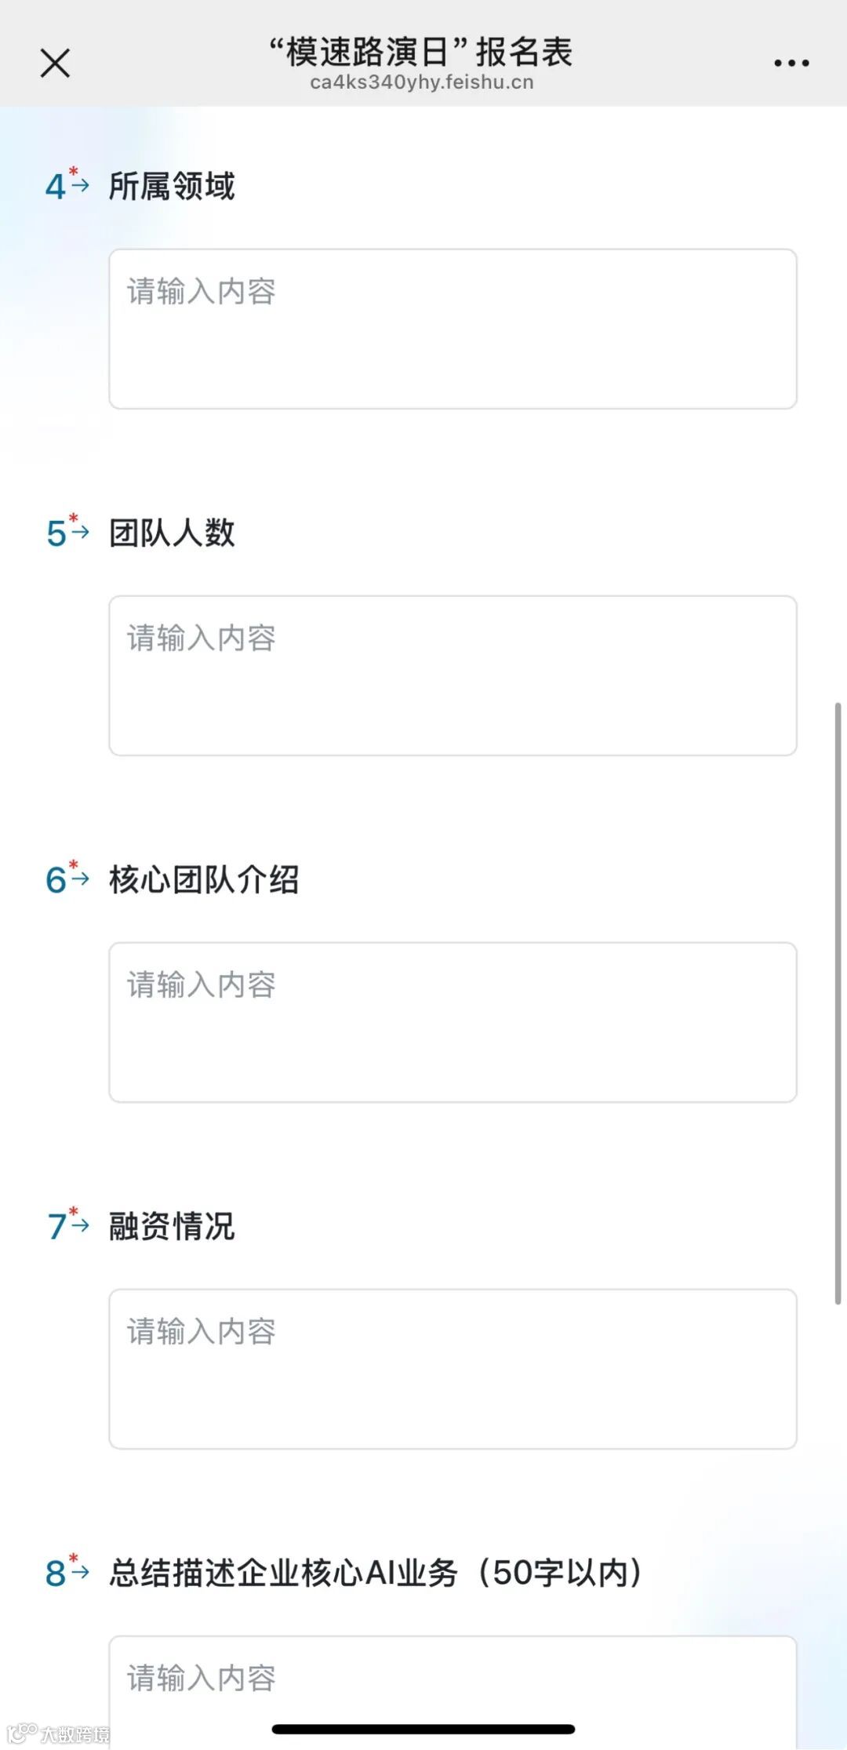
Task: Tap the 所属领域 question label
Action: pyautogui.click(x=172, y=187)
